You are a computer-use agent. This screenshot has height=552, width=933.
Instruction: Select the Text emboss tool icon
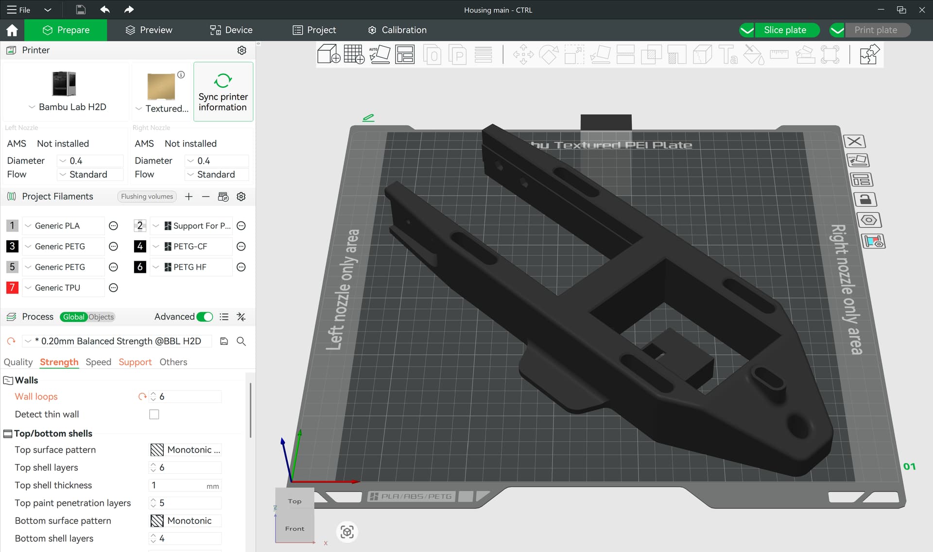[x=728, y=54]
